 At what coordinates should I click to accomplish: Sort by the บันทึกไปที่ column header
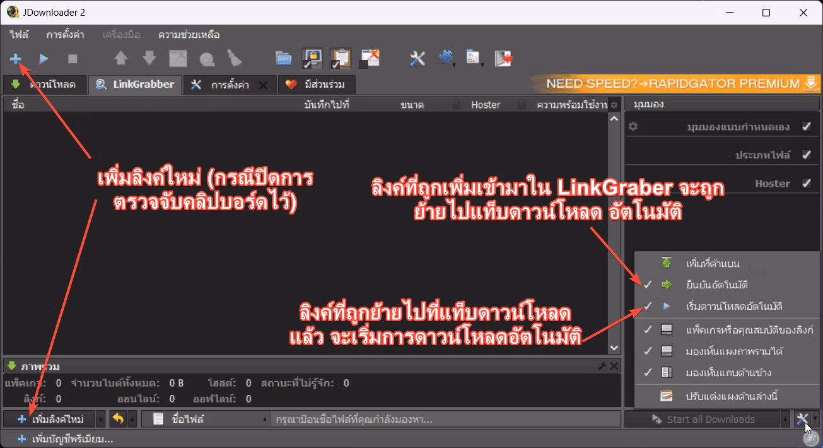pos(327,105)
